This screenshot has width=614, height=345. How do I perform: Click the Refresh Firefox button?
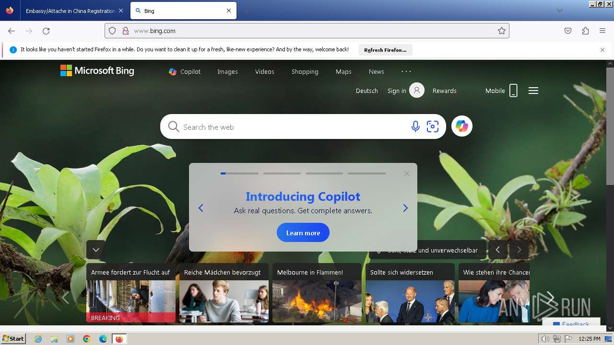tap(385, 50)
